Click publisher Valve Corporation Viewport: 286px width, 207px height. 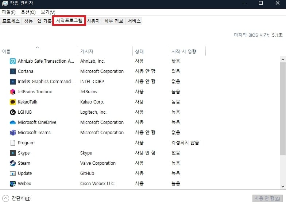(98, 163)
